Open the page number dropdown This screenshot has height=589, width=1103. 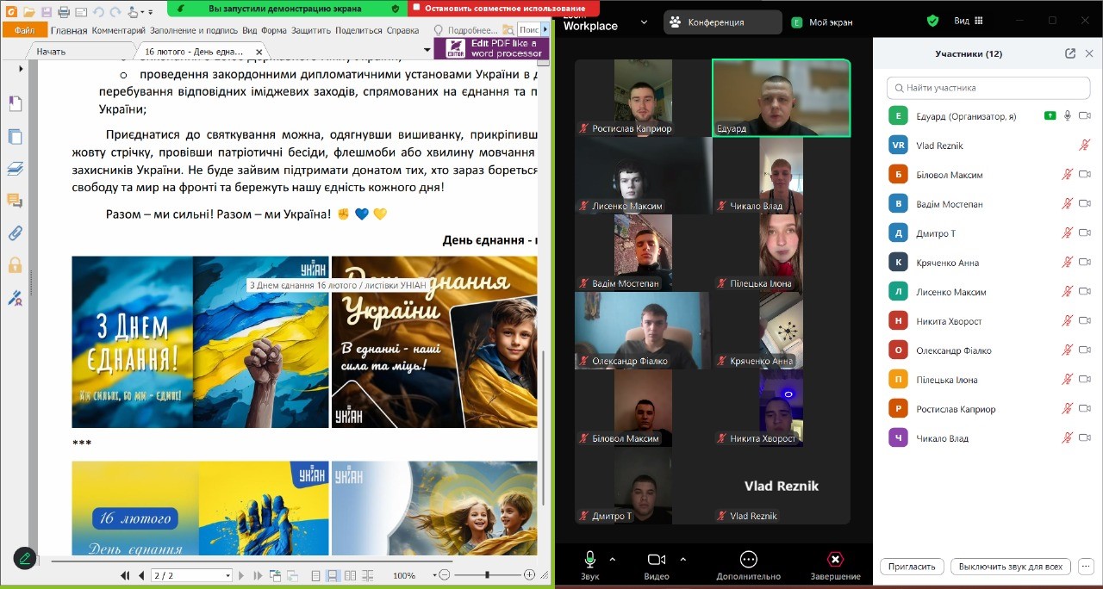227,575
